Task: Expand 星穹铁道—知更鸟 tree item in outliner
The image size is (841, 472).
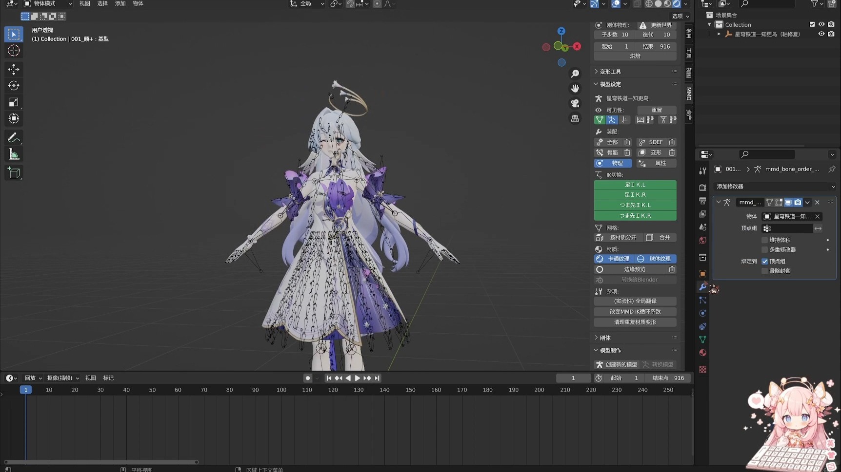Action: pyautogui.click(x=719, y=34)
